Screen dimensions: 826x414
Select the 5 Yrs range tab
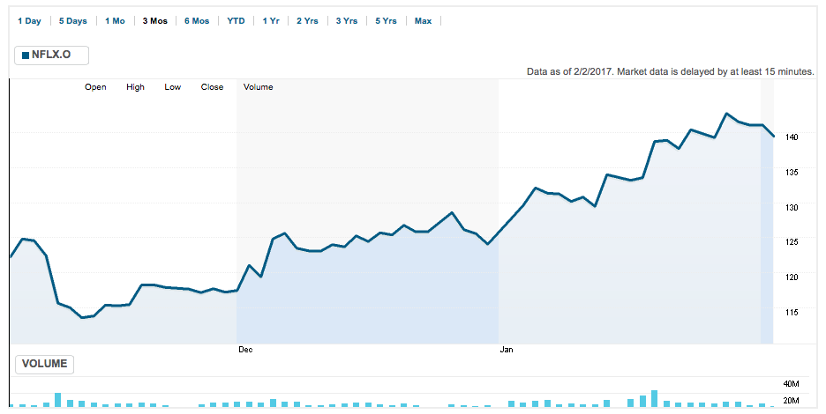[x=385, y=20]
